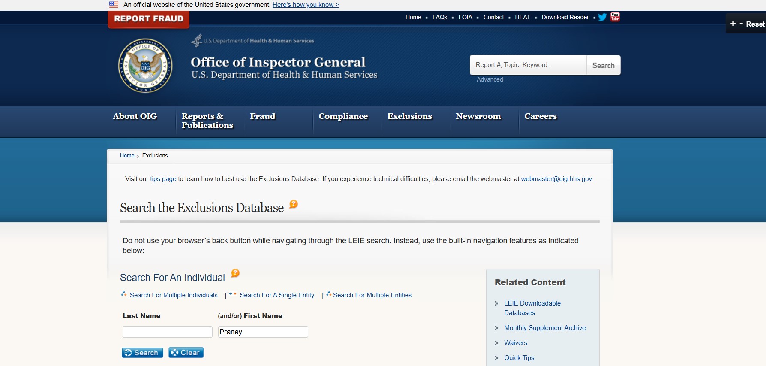This screenshot has width=766, height=366.
Task: Click the Last Name input field
Action: [x=167, y=332]
